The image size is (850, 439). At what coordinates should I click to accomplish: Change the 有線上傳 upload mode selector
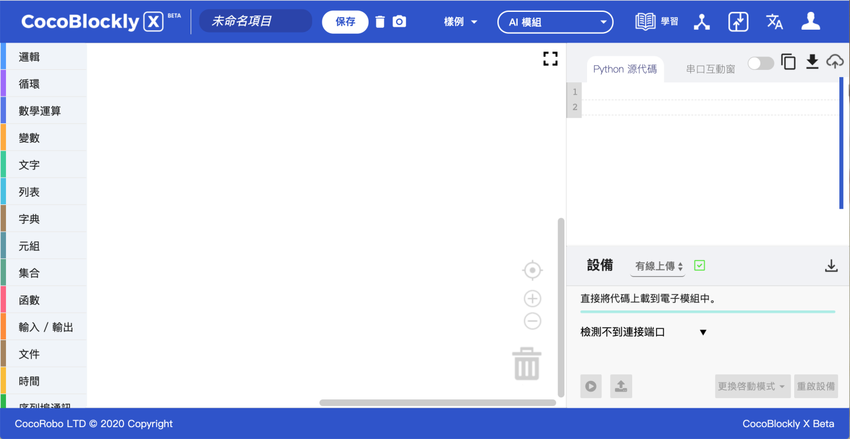point(658,267)
